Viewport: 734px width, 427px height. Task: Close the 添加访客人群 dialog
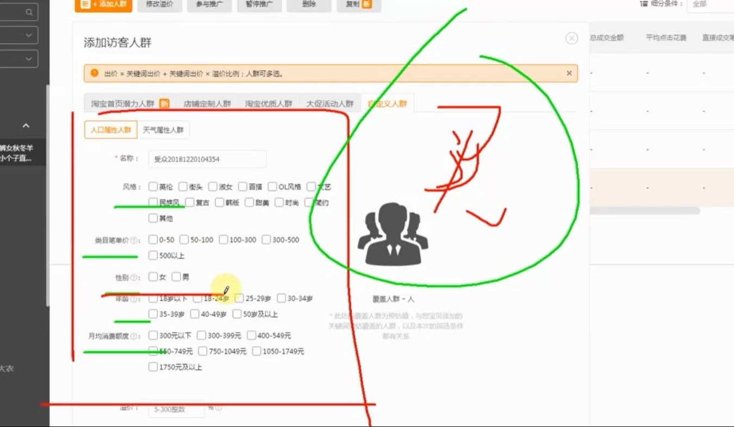[x=571, y=38]
